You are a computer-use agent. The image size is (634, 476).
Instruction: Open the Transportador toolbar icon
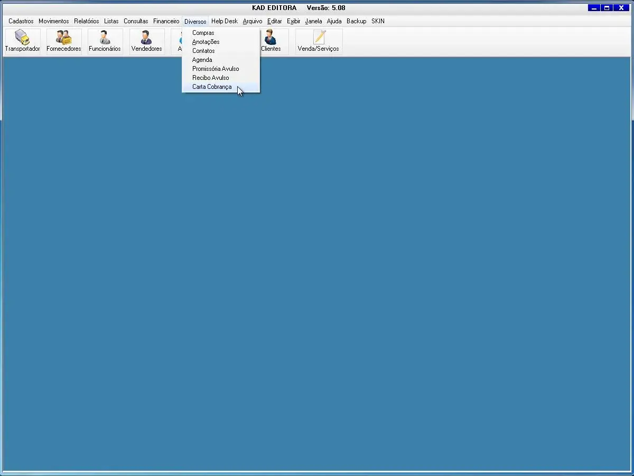pos(22,41)
